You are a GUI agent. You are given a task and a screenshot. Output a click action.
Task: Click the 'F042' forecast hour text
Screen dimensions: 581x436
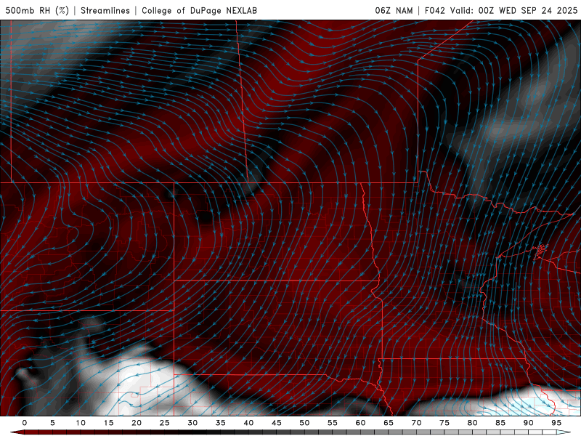coord(434,10)
